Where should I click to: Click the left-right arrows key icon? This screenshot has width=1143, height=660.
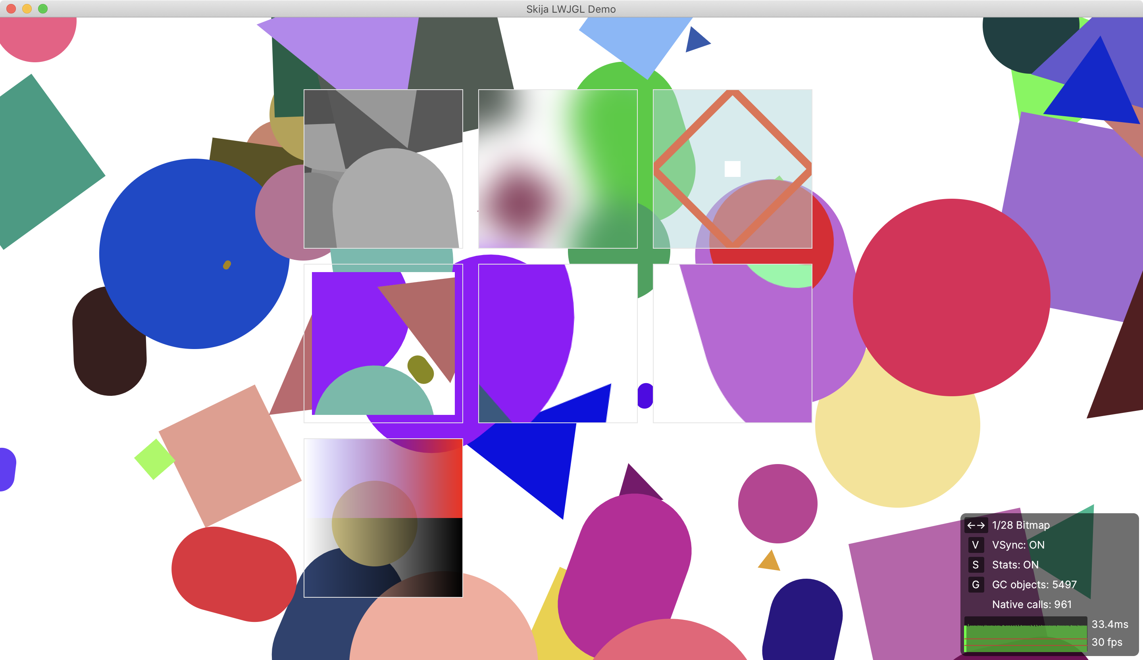(x=976, y=525)
